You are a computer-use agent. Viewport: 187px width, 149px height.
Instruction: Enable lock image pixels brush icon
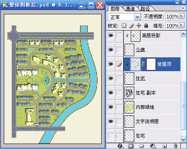132,26
